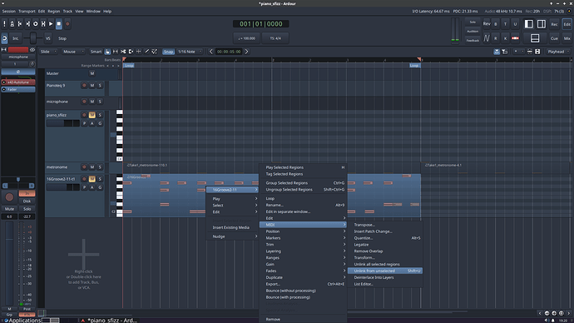Image resolution: width=574 pixels, height=323 pixels.
Task: Select Transpose... menu entry
Action: point(385,225)
